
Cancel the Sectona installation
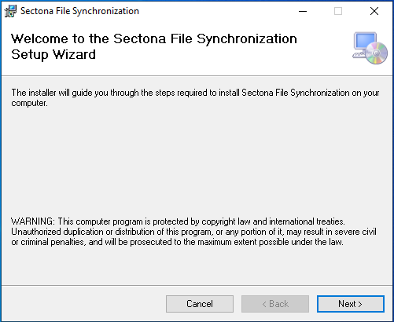[200, 304]
